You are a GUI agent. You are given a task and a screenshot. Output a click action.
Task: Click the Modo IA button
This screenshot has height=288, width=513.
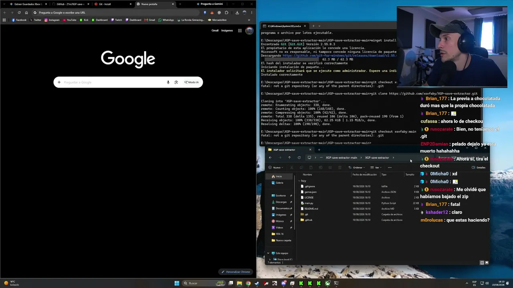(192, 82)
